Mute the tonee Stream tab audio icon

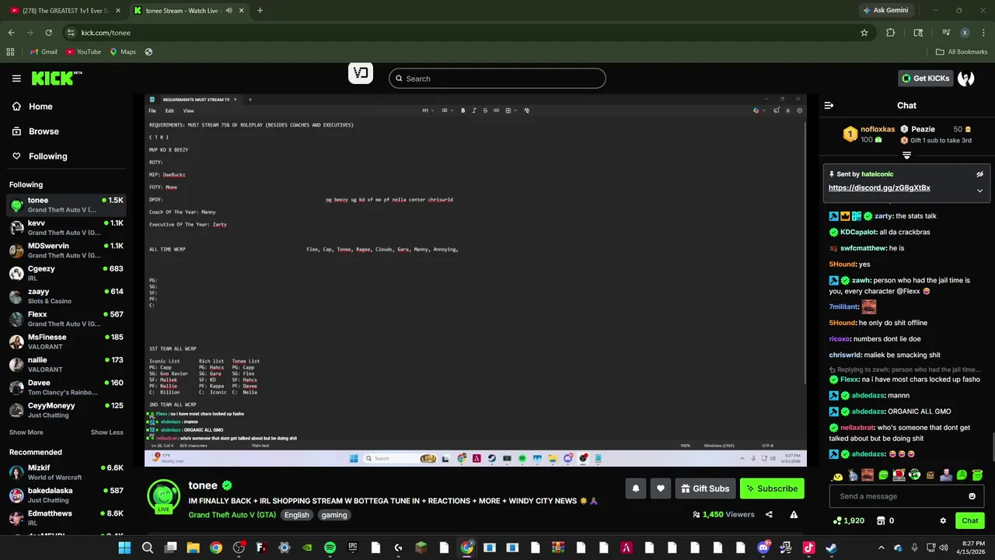pos(229,11)
